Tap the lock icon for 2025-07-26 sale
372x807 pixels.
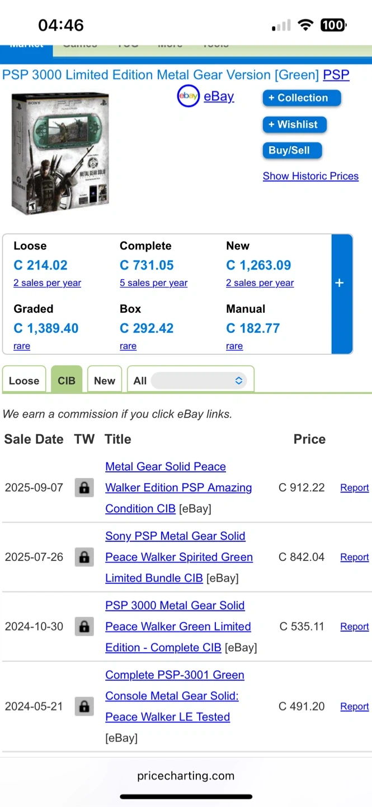click(84, 557)
